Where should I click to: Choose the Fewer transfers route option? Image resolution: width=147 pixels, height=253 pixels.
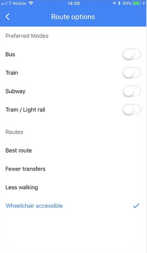click(x=73, y=169)
